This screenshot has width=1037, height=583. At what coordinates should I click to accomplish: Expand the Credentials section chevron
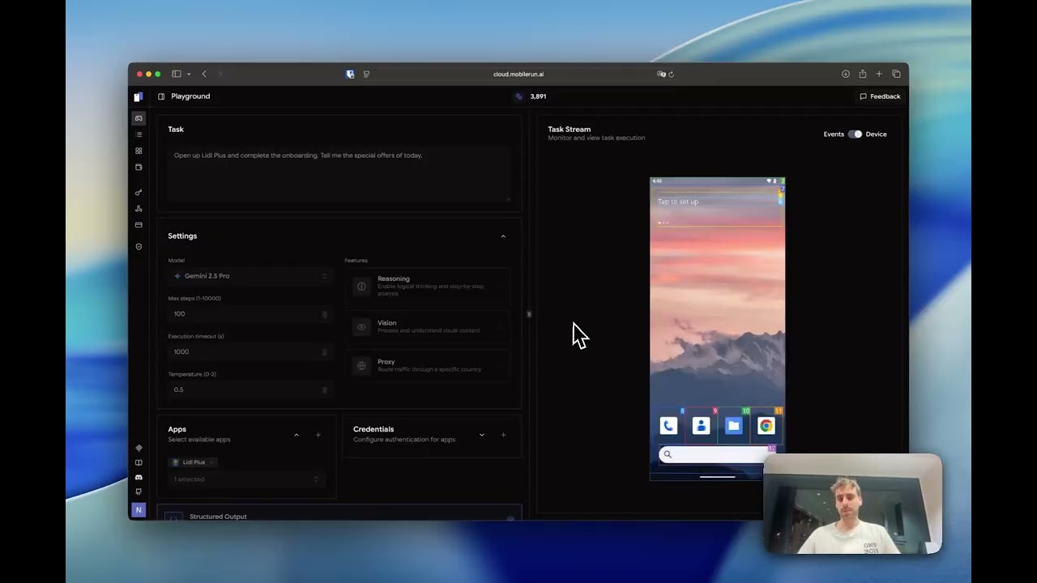pyautogui.click(x=481, y=435)
